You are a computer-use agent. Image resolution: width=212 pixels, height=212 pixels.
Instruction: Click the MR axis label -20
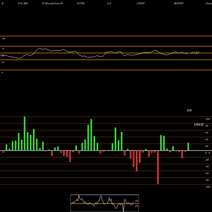(207, 160)
